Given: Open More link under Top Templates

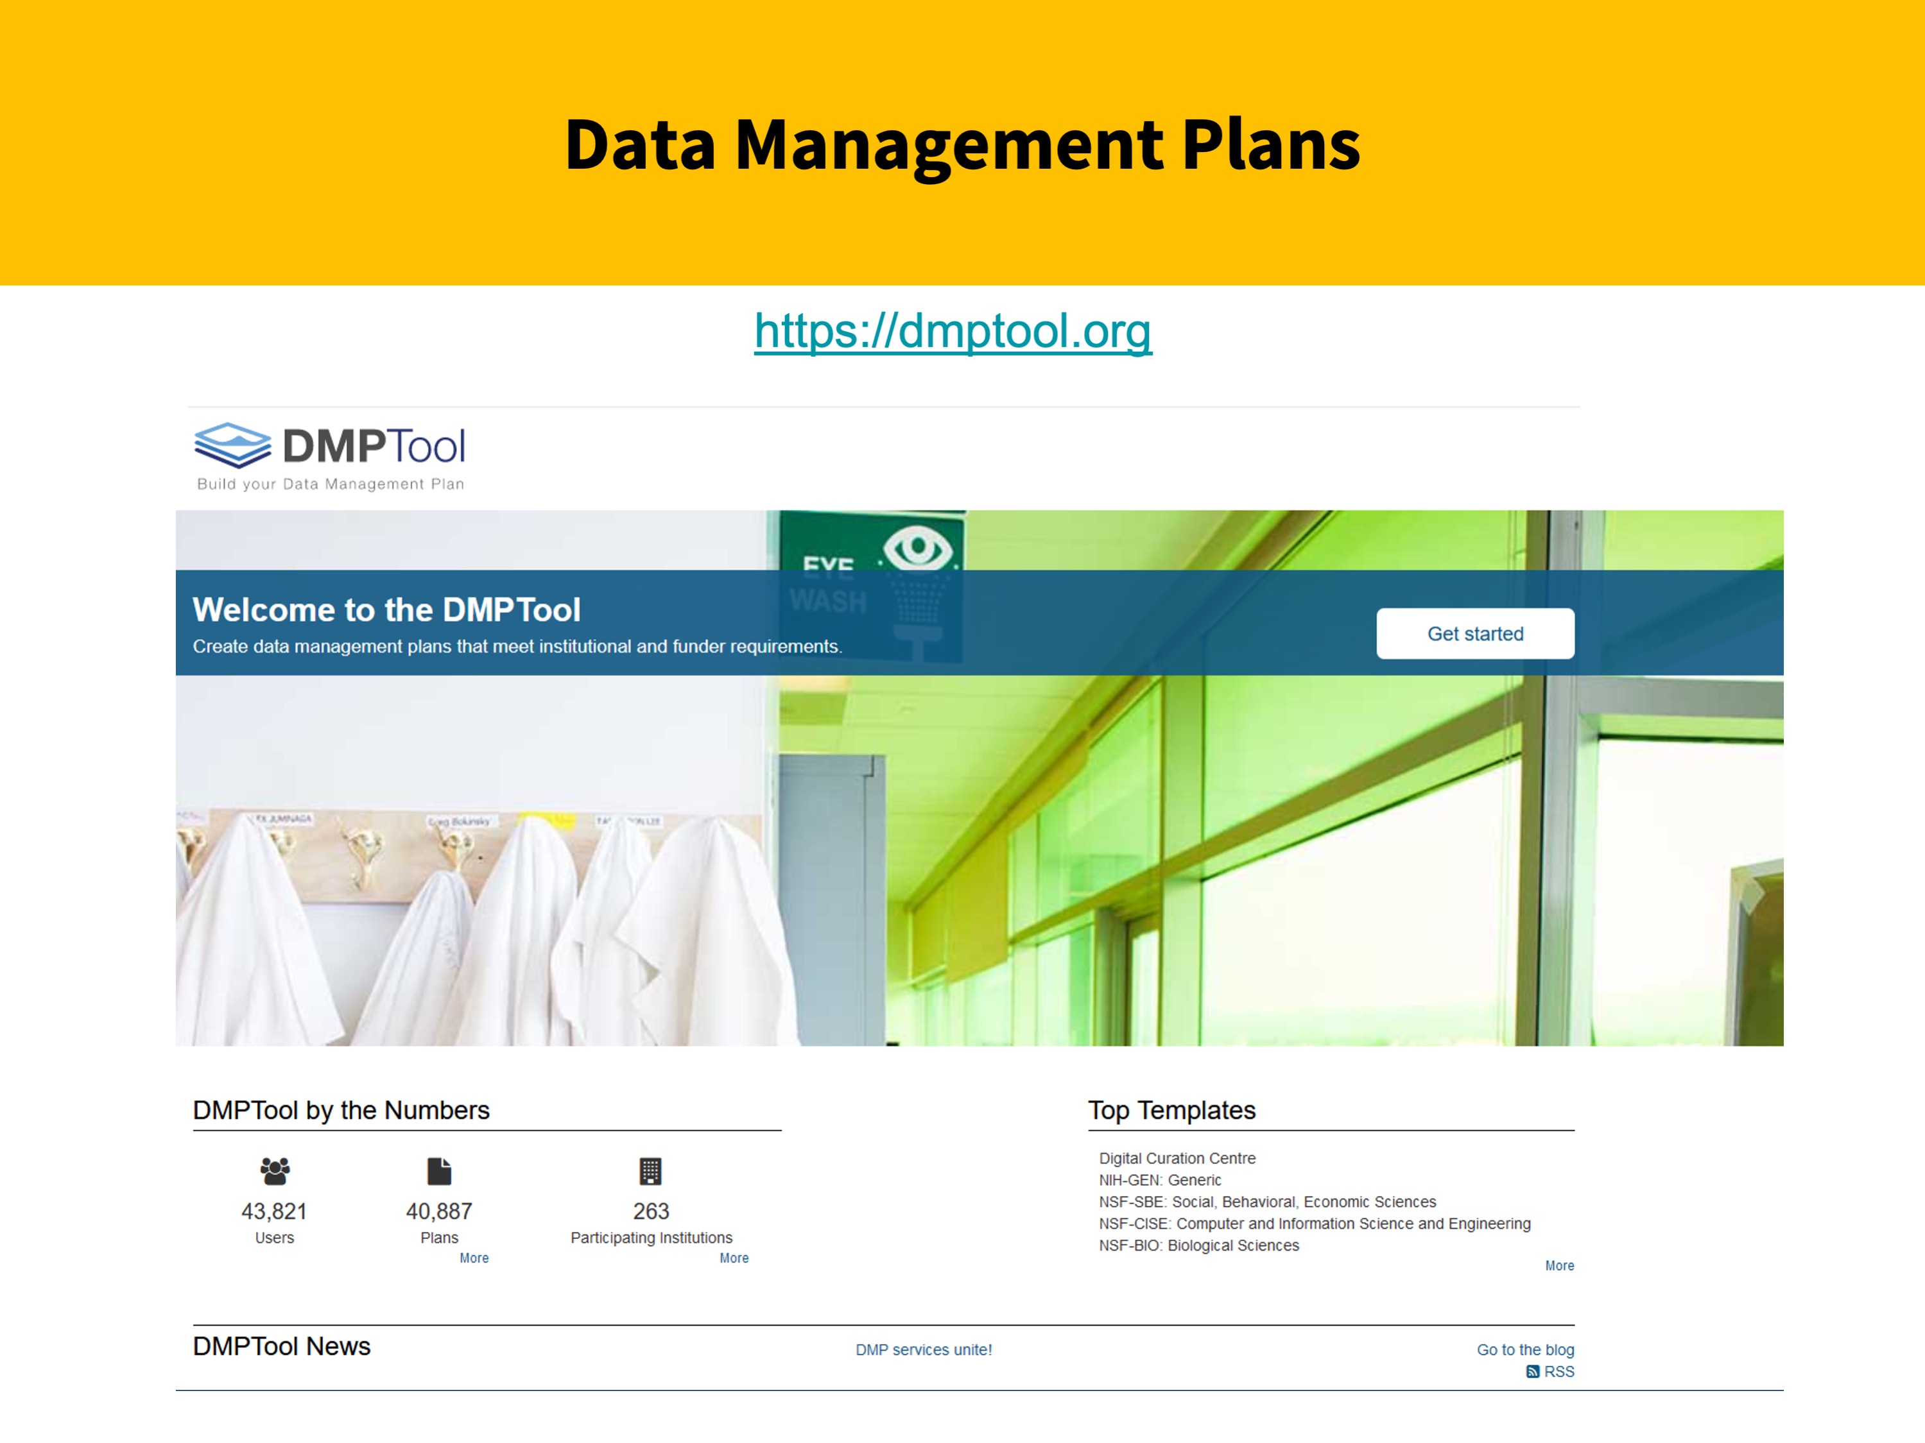Looking at the screenshot, I should [1558, 1265].
